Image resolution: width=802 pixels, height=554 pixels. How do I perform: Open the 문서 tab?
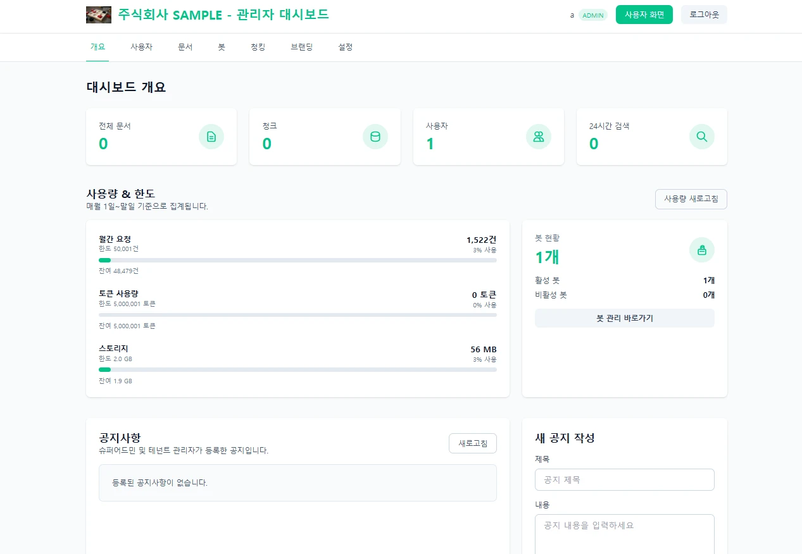[x=185, y=47]
